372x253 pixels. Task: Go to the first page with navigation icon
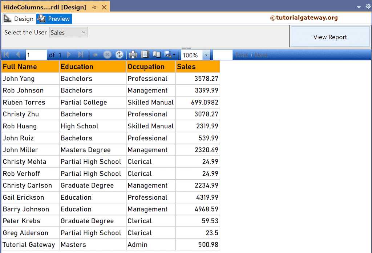tap(6, 54)
